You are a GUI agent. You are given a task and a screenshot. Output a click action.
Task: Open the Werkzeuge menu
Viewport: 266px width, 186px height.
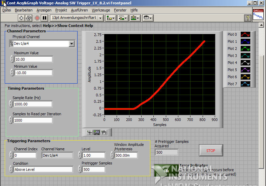coord(101,10)
